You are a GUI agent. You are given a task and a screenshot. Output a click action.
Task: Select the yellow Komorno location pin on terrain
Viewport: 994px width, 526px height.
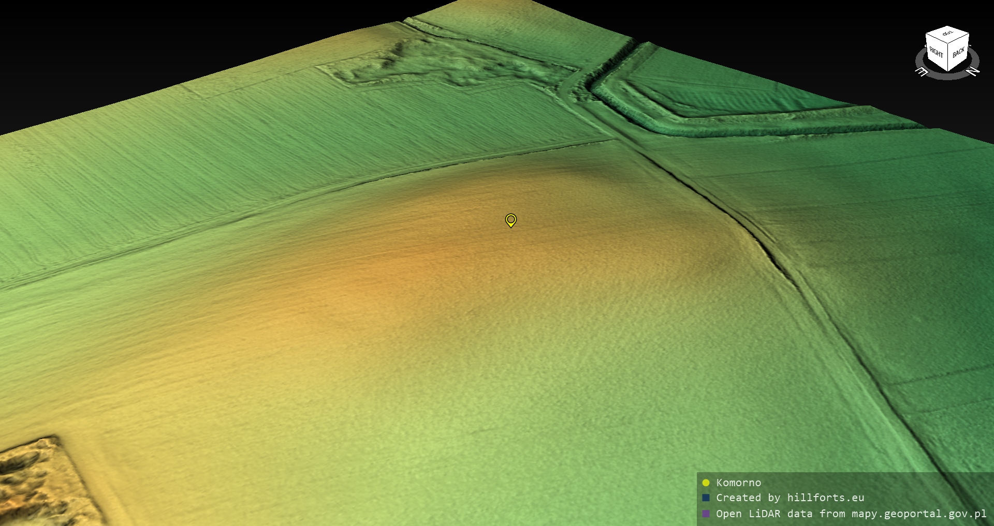coord(510,220)
